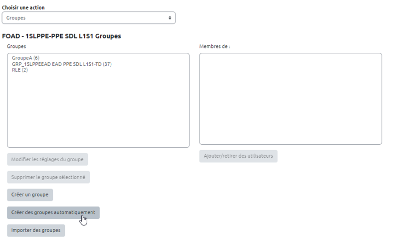Click the (6) count beside GroupeA

36,58
